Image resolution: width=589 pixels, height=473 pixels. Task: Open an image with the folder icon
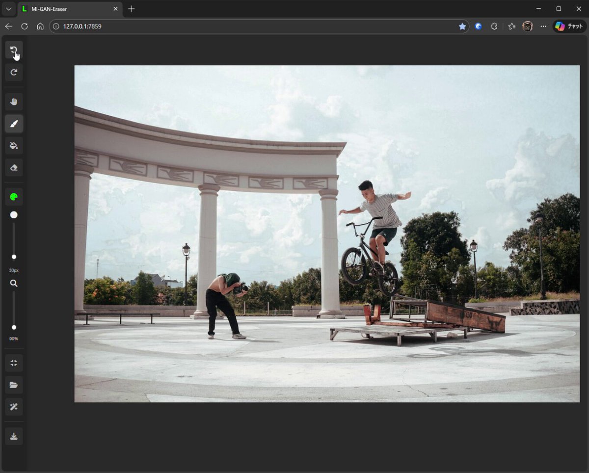tap(14, 385)
